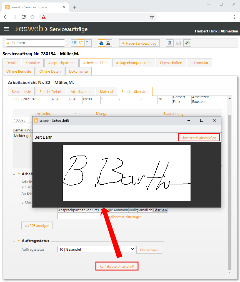Open the Offline Berichte tab
Viewport: 240px width, 282px height.
(x=19, y=71)
